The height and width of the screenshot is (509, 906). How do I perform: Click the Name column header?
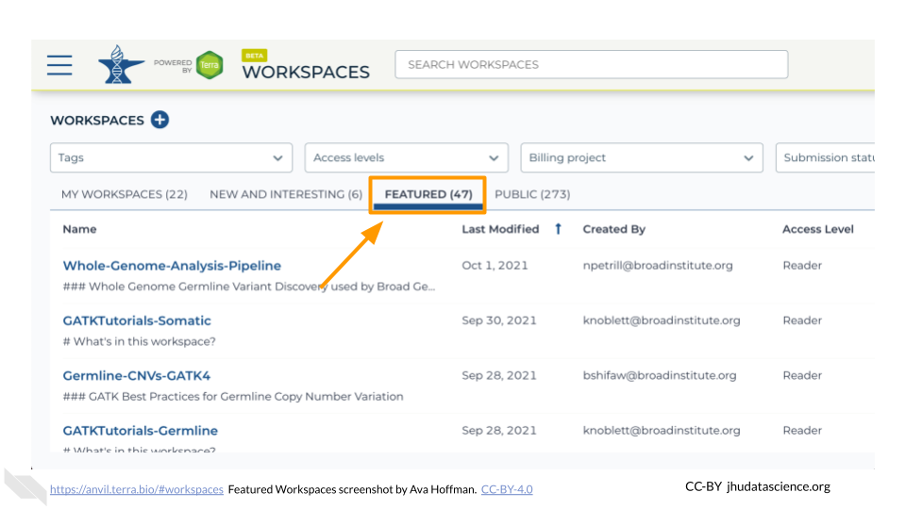pyautogui.click(x=79, y=229)
